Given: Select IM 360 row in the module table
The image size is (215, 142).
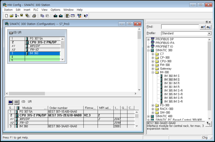Looking at the screenshot, I should coord(71,126).
